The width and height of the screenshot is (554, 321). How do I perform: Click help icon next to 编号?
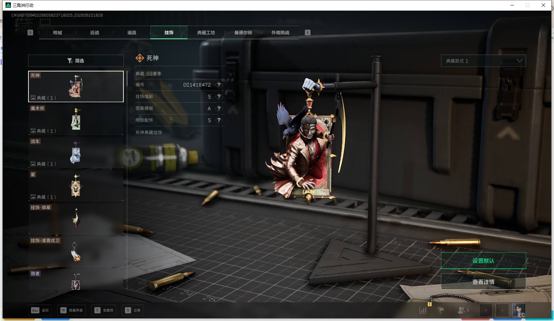219,85
